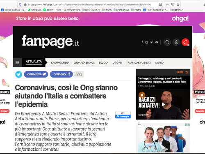Image resolution: width=205 pixels, height=154 pixels.
Task: Play the RAGAZZI AGITATEVI video
Action: (x=164, y=105)
